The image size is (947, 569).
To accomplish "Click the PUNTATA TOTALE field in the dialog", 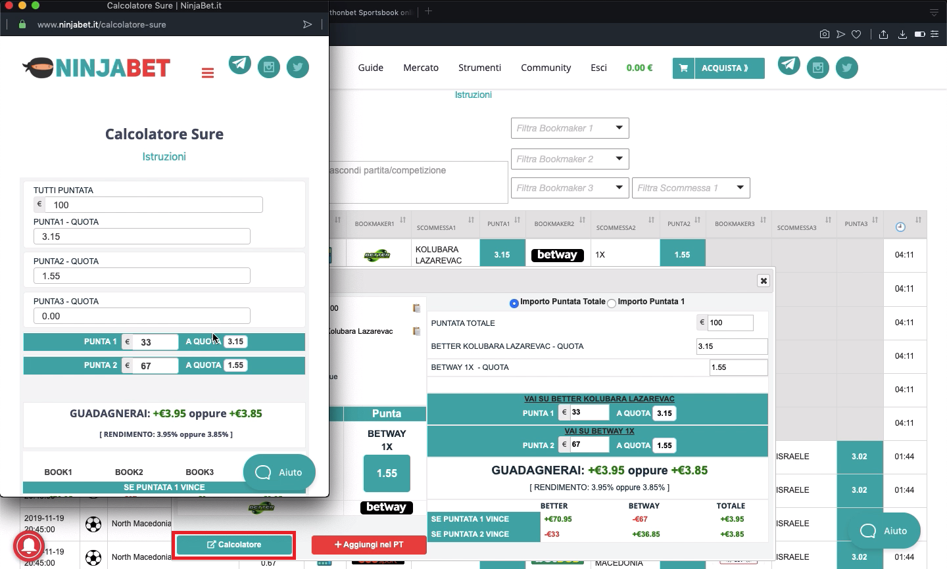I will (x=730, y=323).
